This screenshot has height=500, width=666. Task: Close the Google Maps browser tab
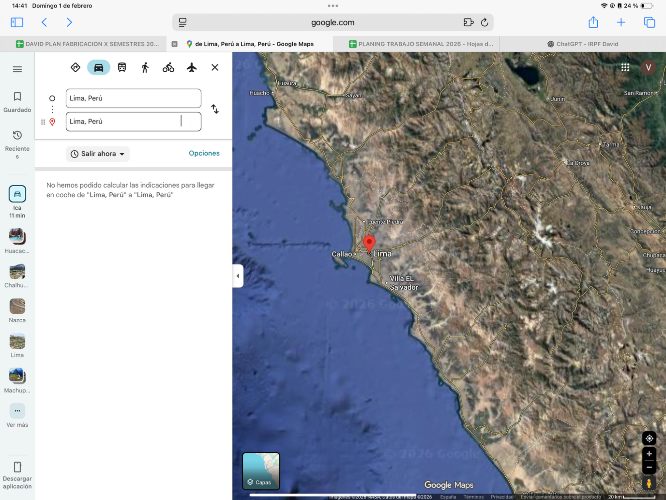(175, 44)
